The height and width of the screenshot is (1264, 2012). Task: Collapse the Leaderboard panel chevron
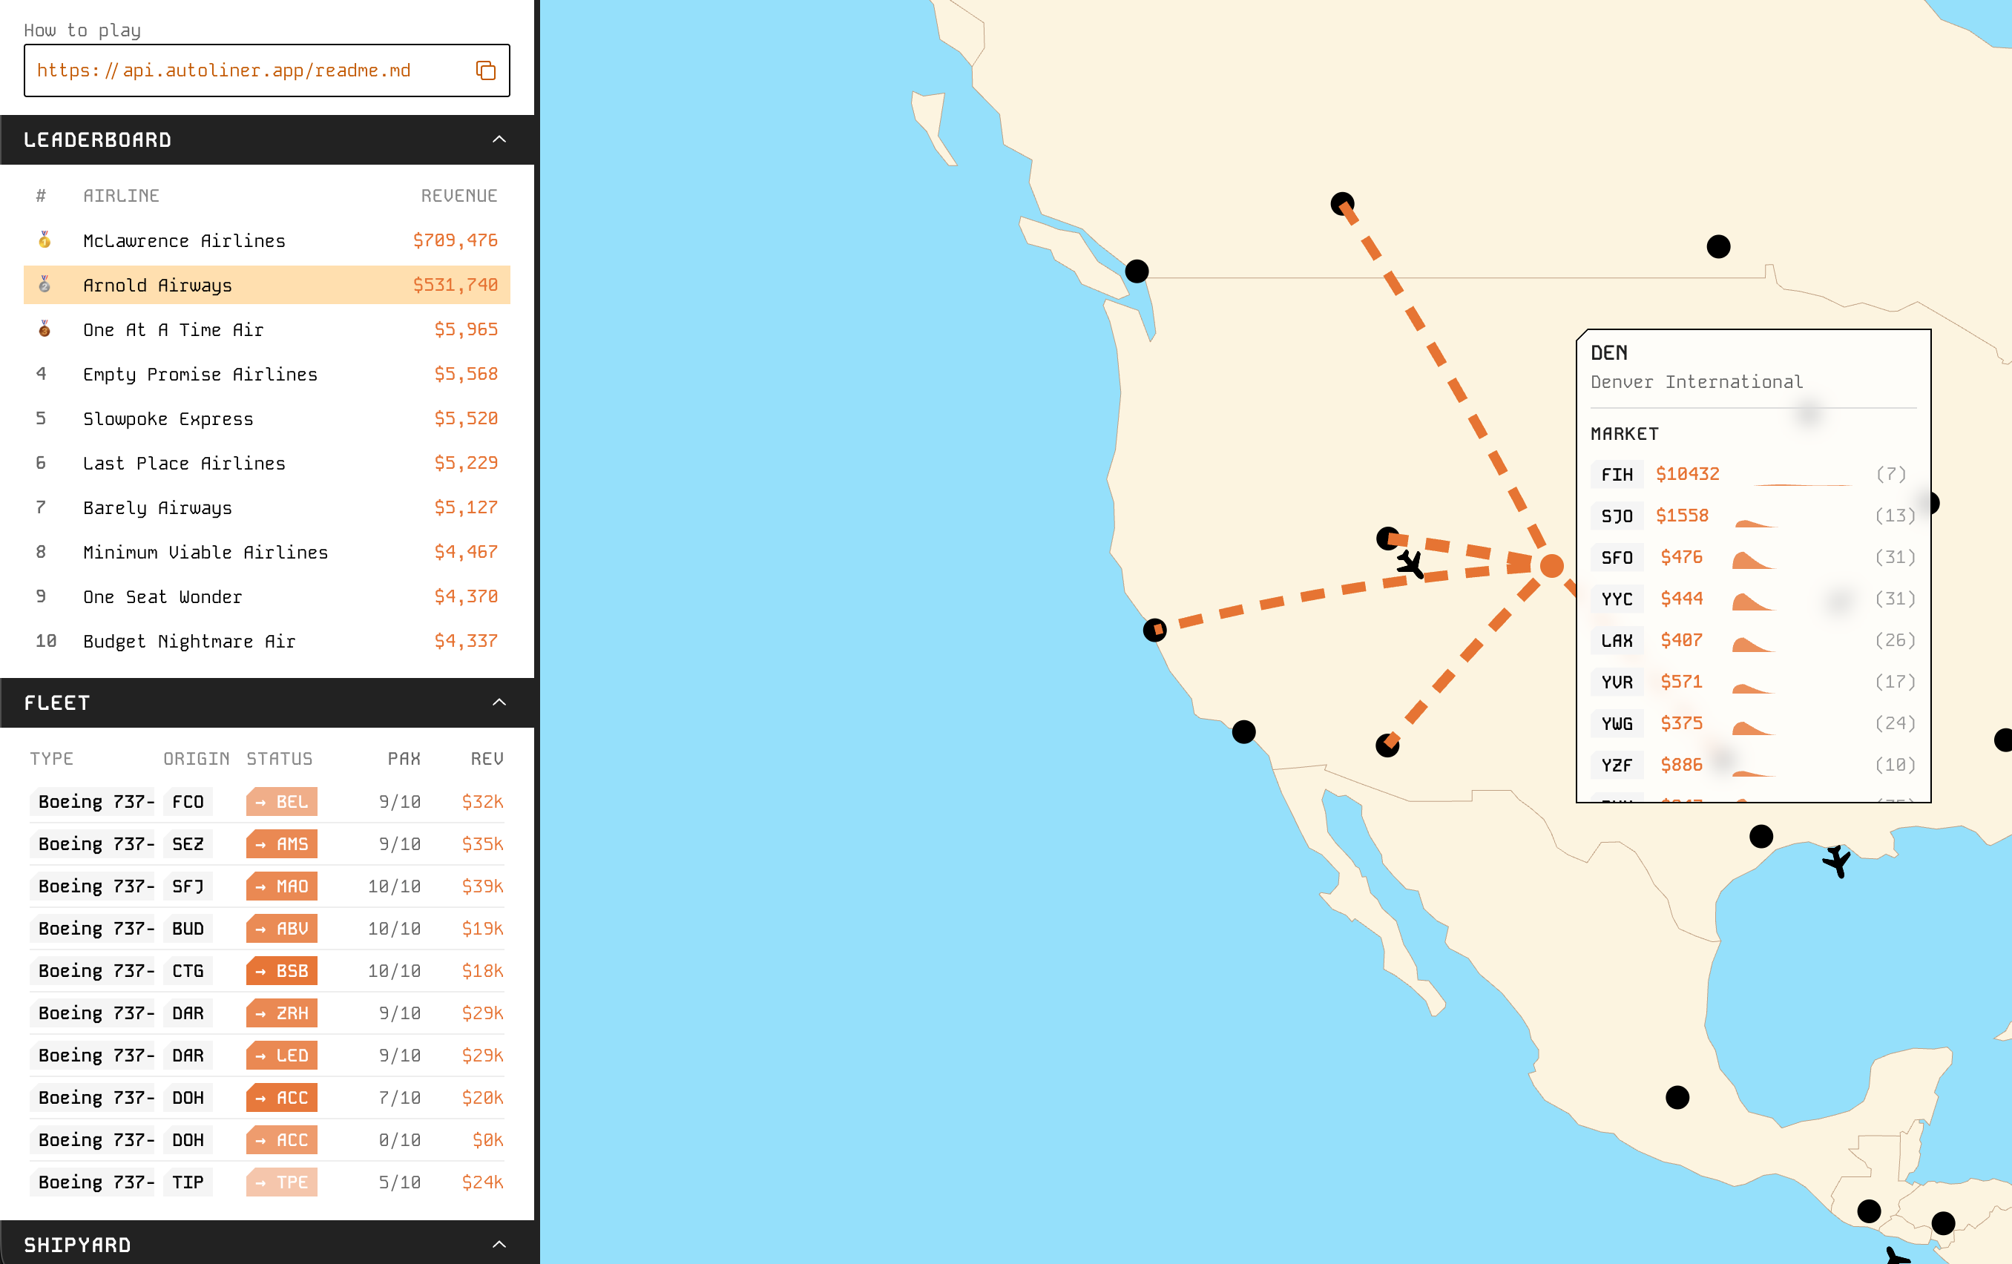499,139
